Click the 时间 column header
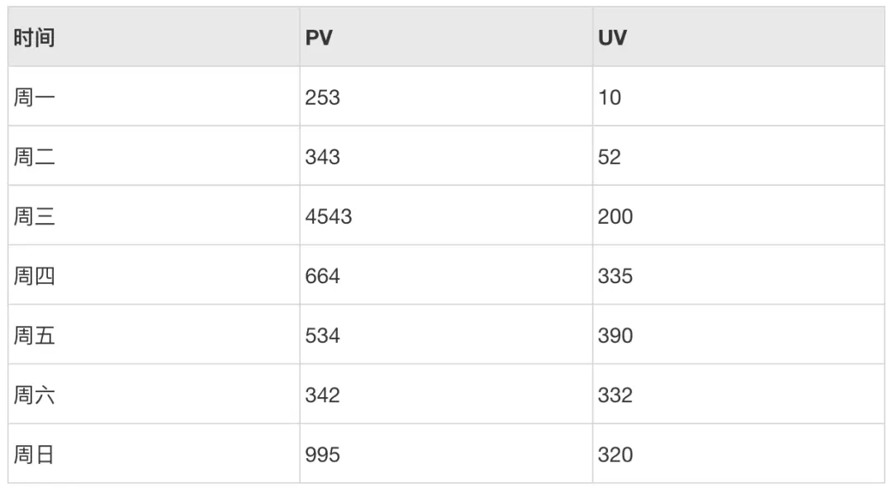 (34, 37)
